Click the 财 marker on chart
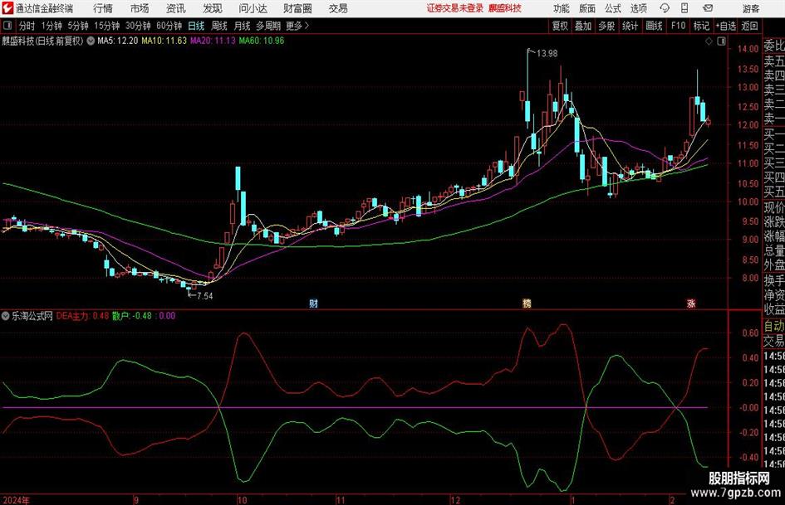 tap(314, 303)
